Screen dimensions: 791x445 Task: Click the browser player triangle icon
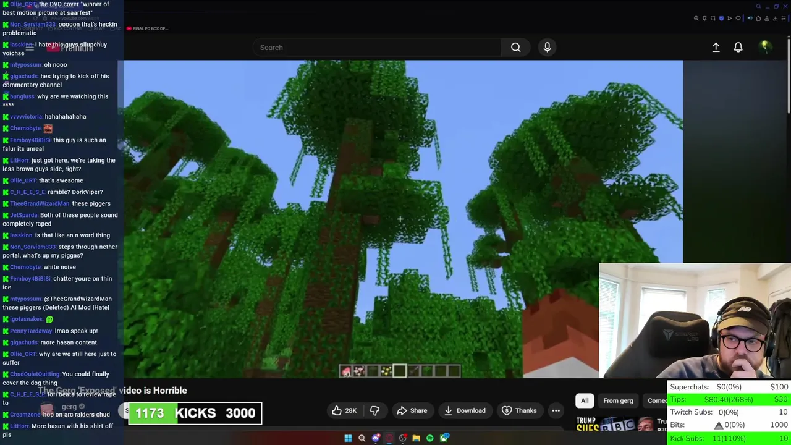(x=729, y=19)
